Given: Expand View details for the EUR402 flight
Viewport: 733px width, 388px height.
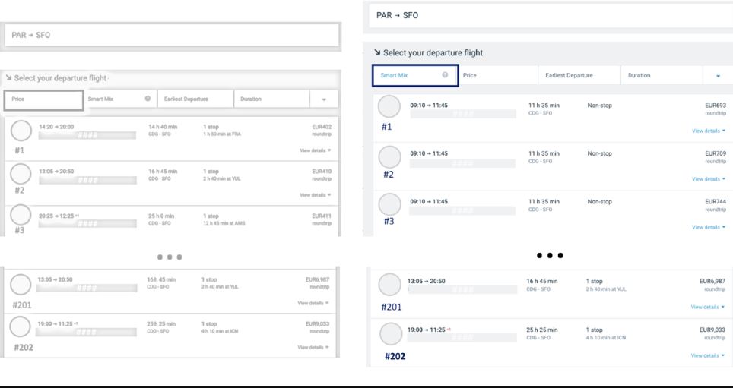Looking at the screenshot, I should tap(315, 150).
